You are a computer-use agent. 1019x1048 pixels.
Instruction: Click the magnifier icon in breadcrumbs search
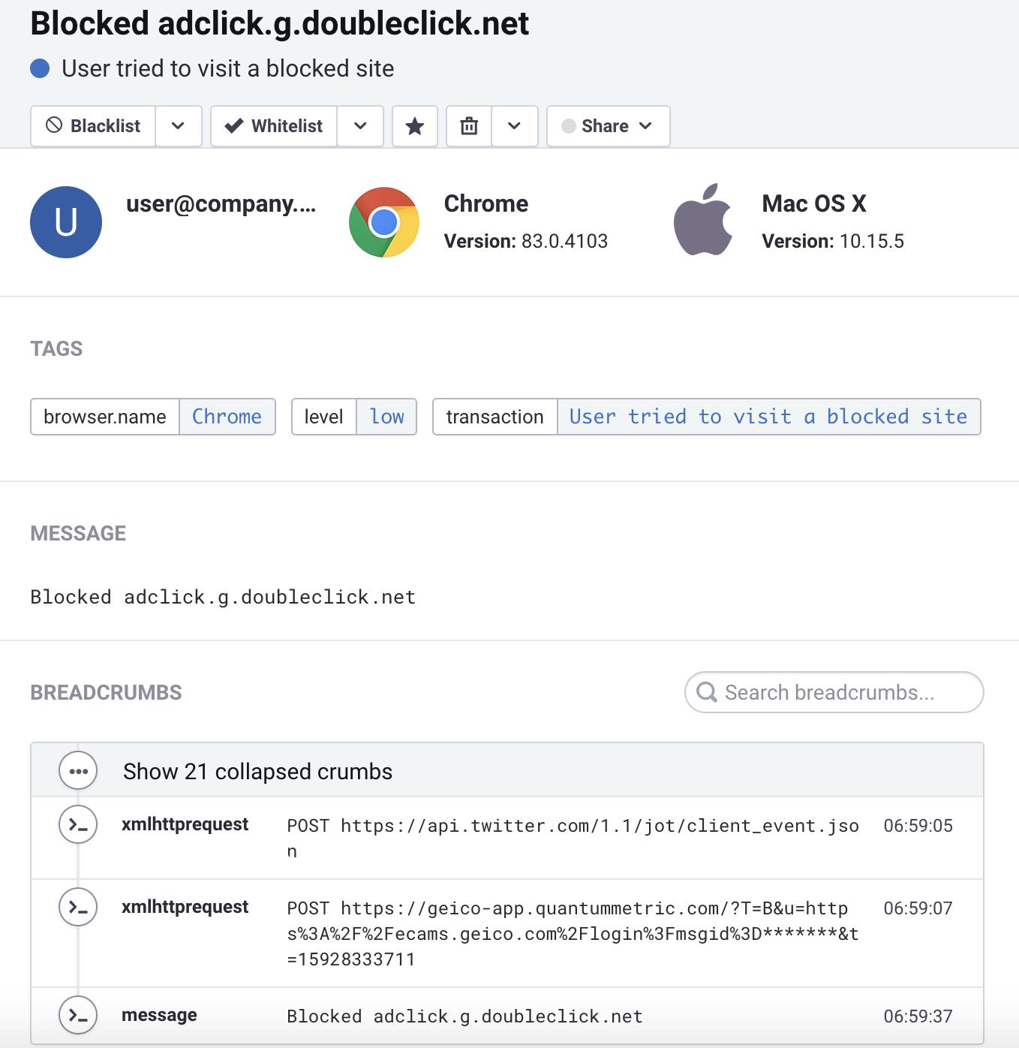707,692
